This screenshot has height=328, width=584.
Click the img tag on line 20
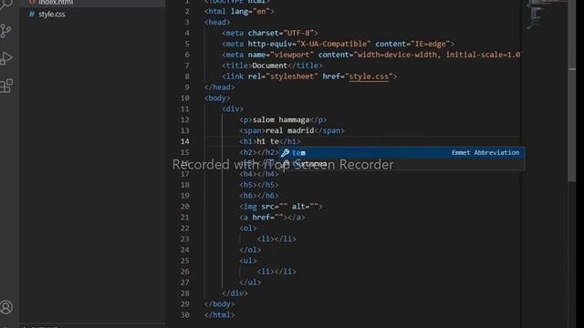pyautogui.click(x=281, y=207)
